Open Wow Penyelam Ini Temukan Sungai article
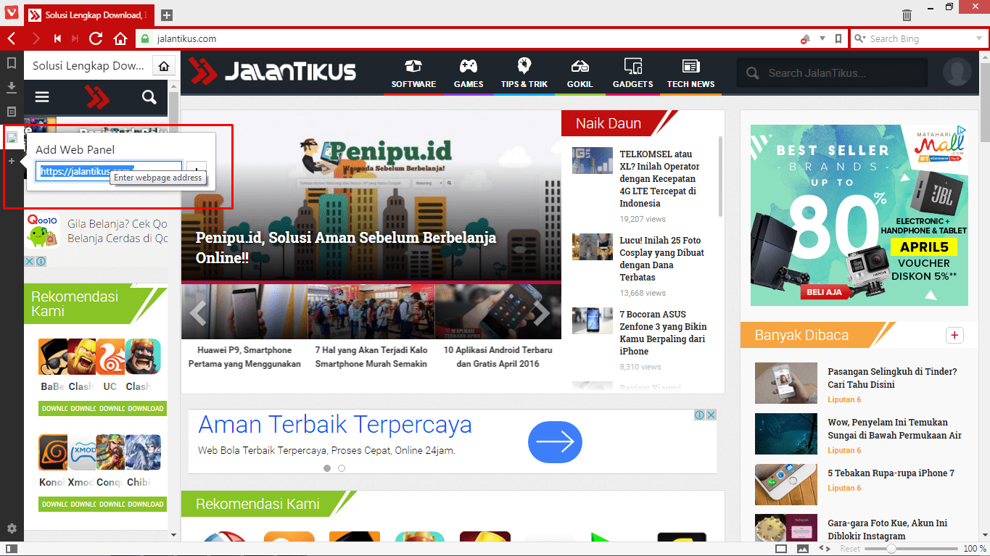990x556 pixels. [x=894, y=429]
